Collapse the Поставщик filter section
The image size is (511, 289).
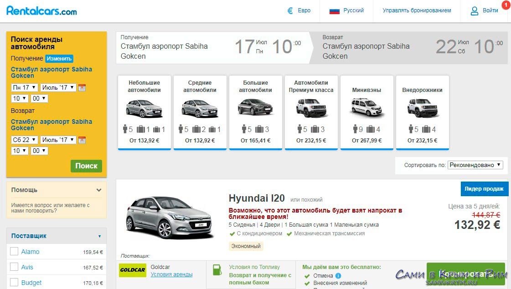(99, 236)
